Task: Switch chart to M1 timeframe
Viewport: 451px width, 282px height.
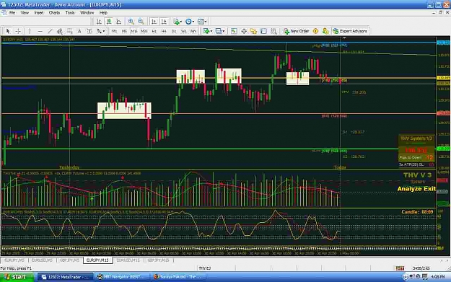Action: 114,31
